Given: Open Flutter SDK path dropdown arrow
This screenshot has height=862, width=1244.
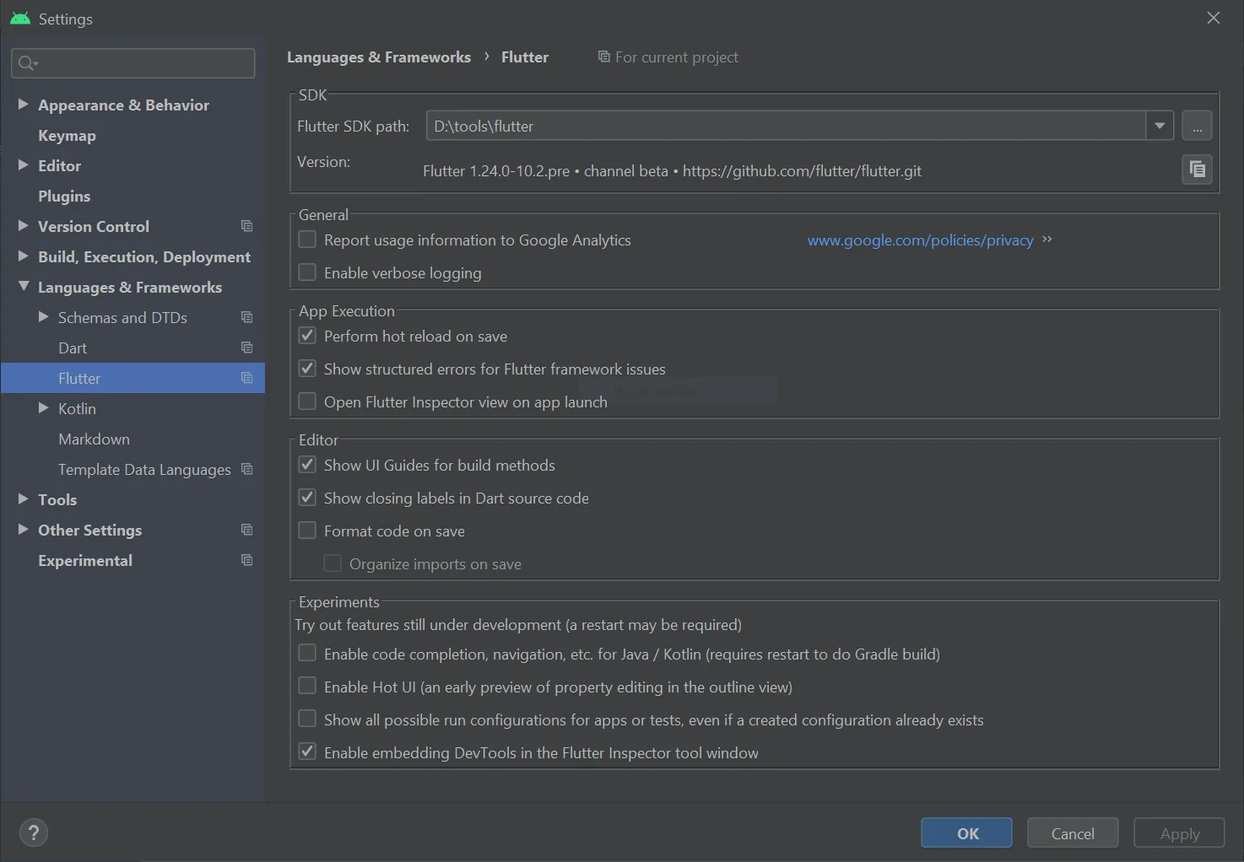Looking at the screenshot, I should 1160,126.
